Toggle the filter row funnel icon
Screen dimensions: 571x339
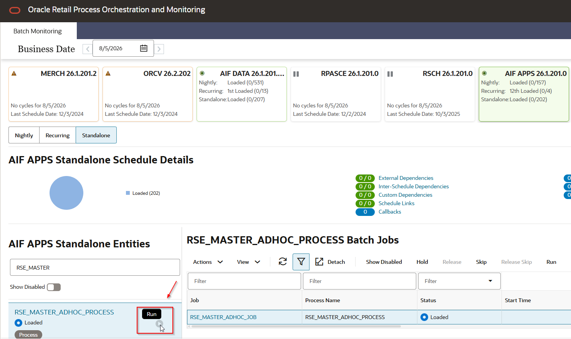(x=301, y=262)
